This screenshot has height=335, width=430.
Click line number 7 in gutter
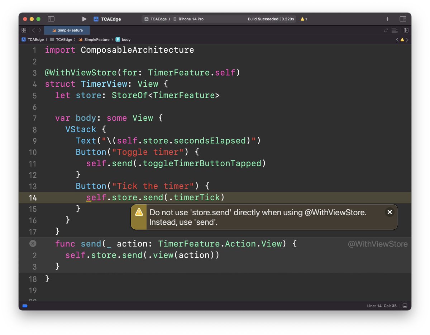point(35,118)
